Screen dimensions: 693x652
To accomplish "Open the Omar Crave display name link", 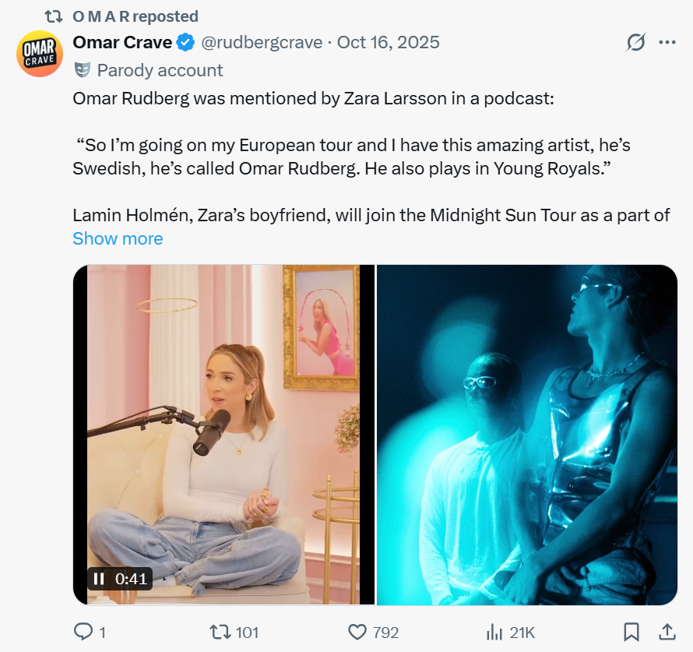I will (122, 42).
